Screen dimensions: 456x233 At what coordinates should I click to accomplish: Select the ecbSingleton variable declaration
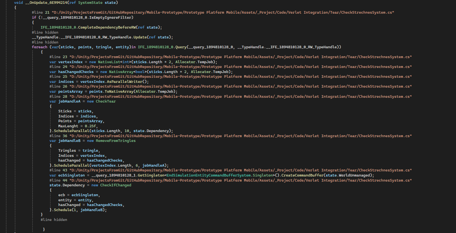tap(71, 175)
